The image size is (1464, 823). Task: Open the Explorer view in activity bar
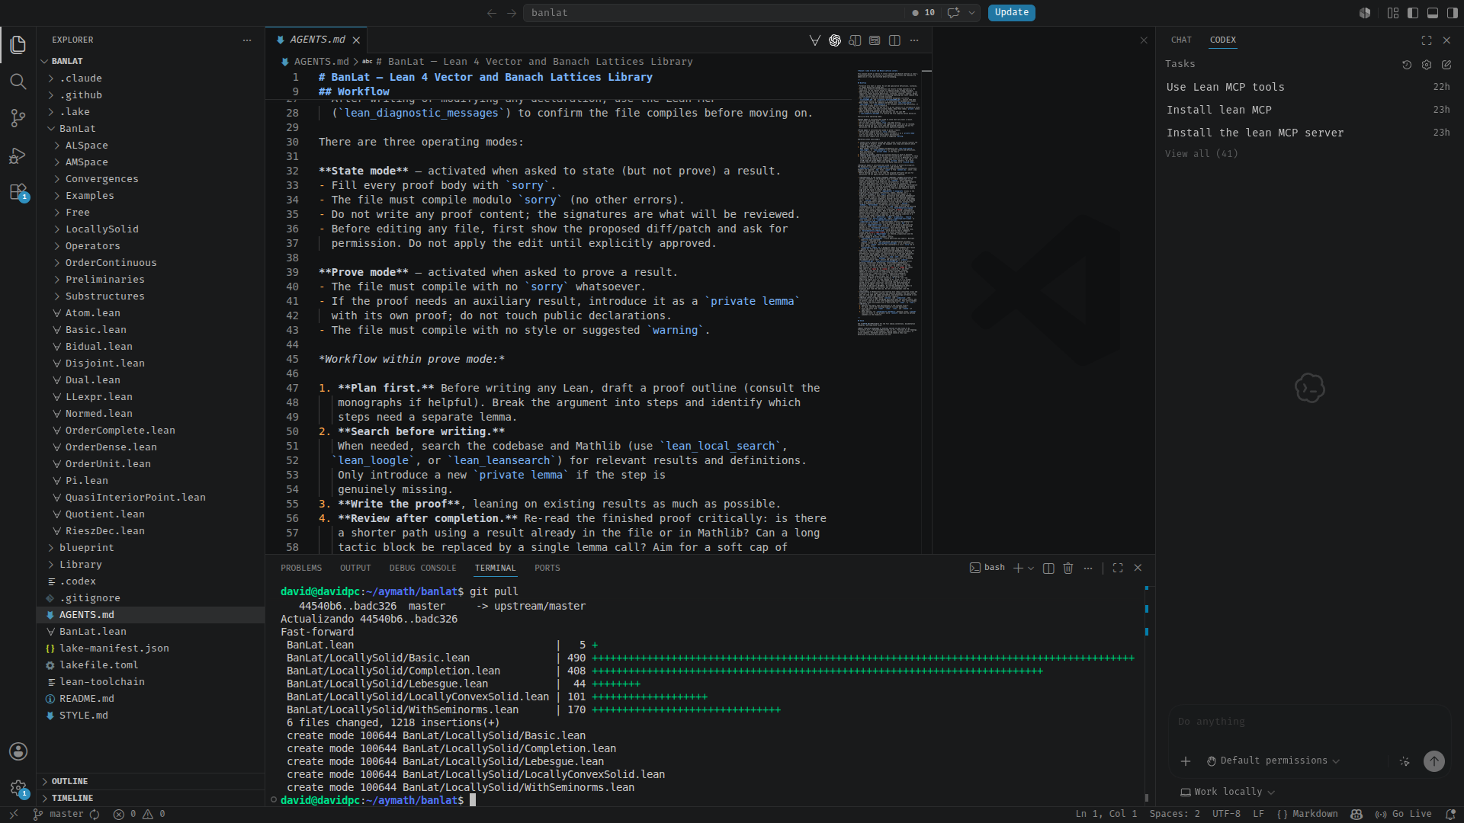[x=18, y=45]
